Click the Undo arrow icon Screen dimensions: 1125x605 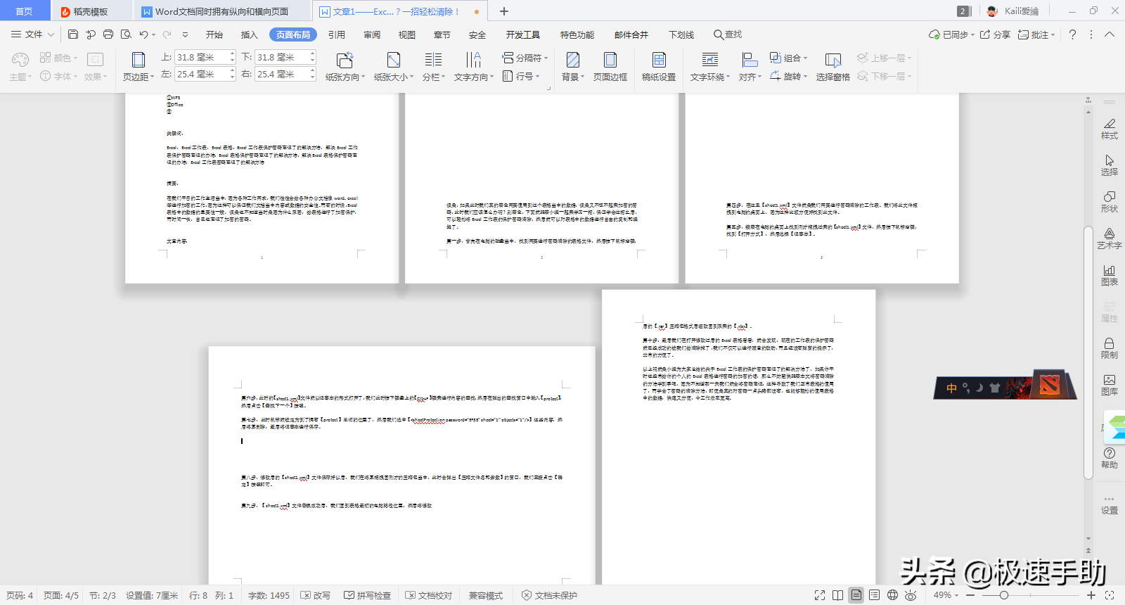[143, 34]
